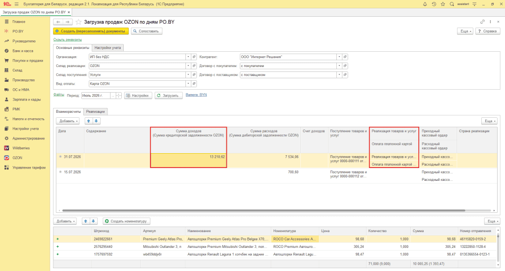
Task: Navigate forward with right arrow
Action: 68,22
